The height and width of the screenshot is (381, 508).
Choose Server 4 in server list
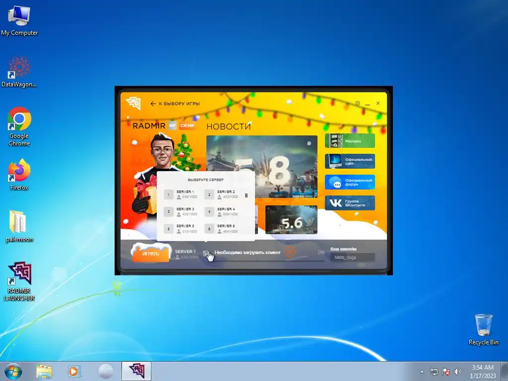pyautogui.click(x=222, y=211)
